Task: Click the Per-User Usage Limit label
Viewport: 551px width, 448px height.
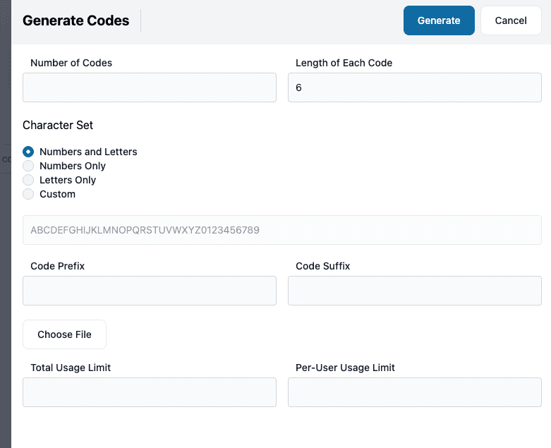Action: pos(345,368)
